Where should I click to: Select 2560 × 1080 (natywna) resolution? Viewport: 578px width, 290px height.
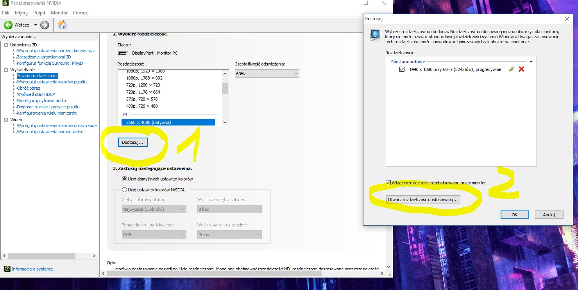click(168, 122)
